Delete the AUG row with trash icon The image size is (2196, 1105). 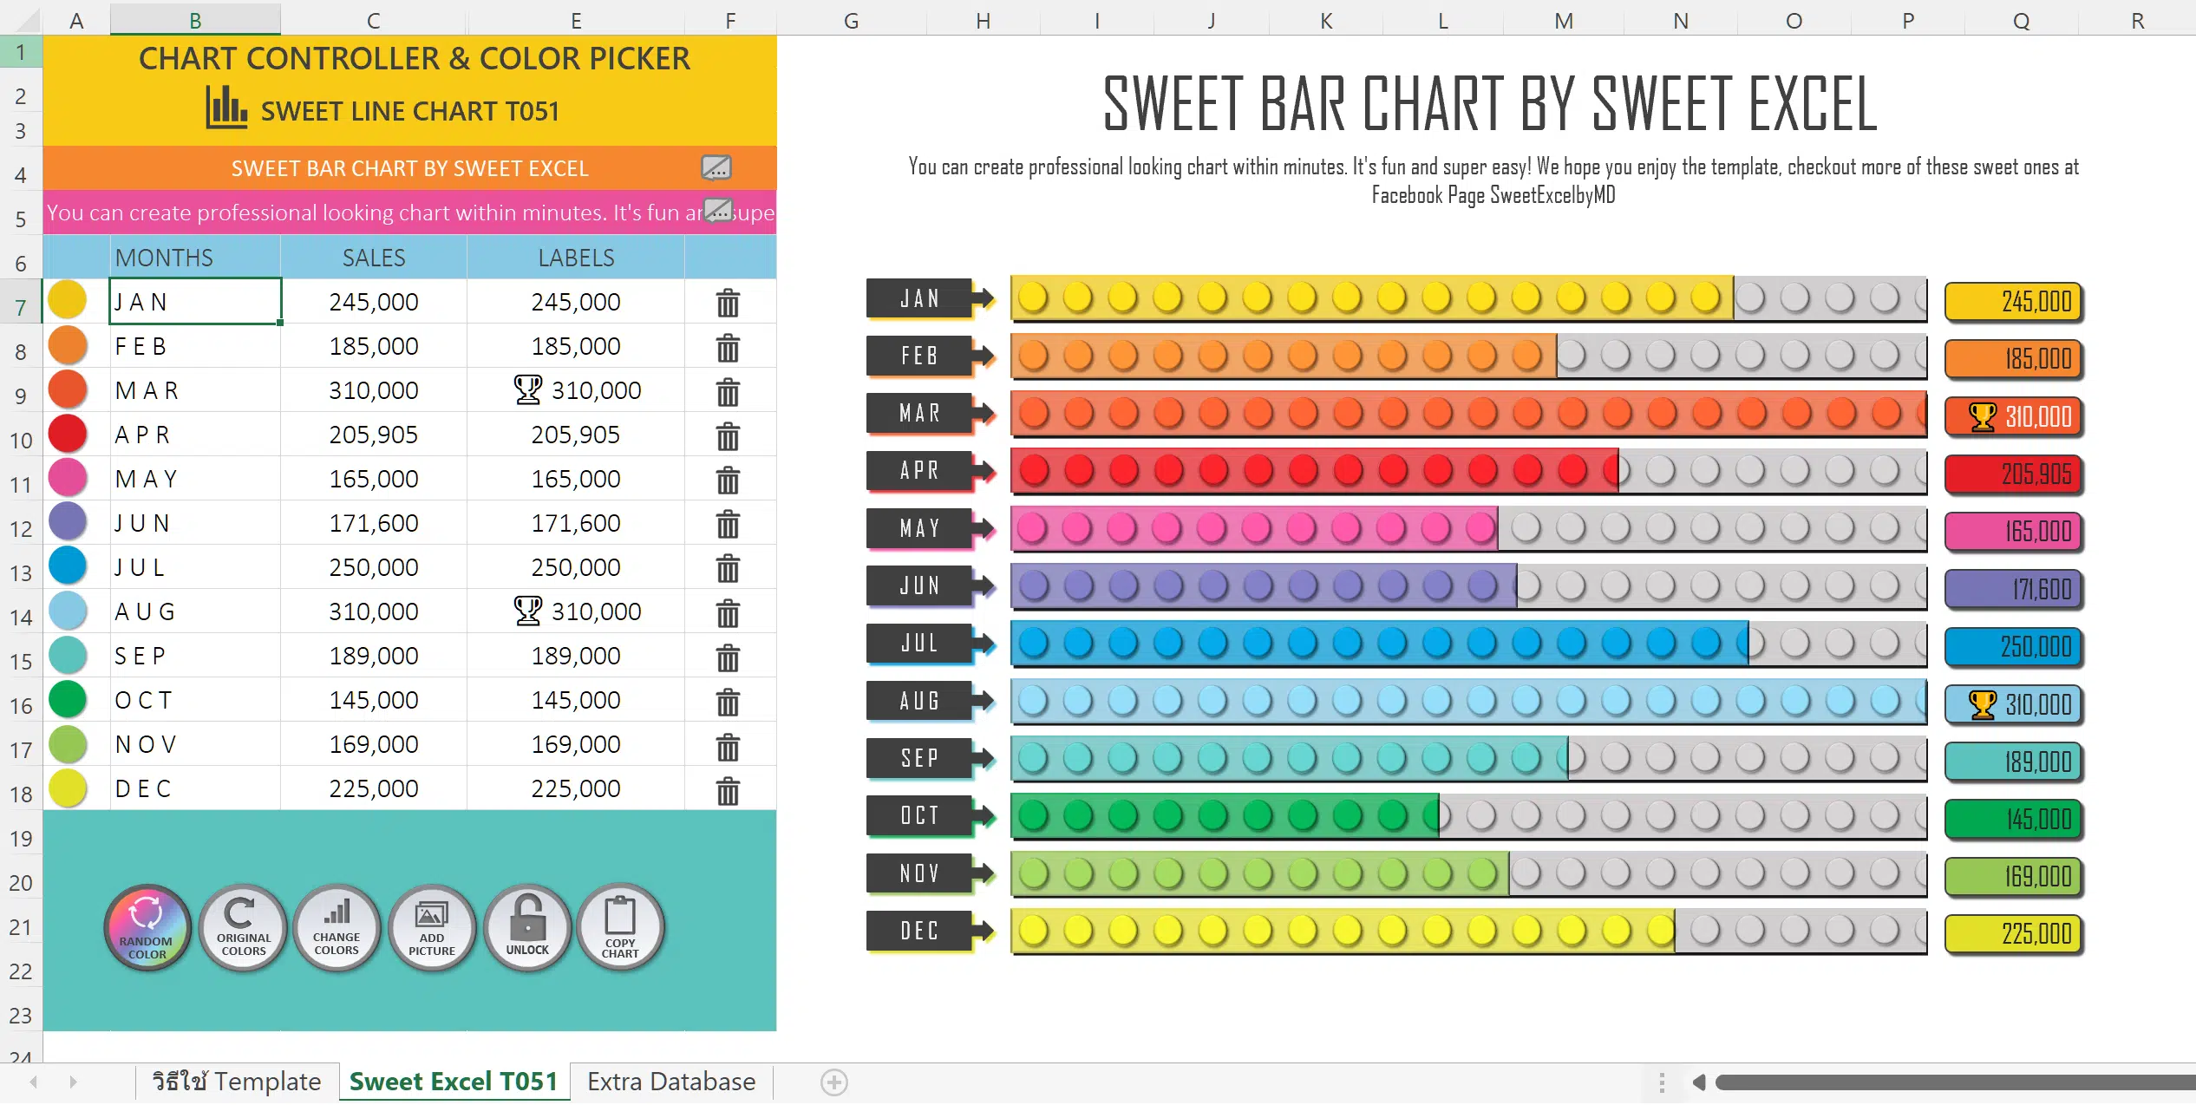[728, 612]
